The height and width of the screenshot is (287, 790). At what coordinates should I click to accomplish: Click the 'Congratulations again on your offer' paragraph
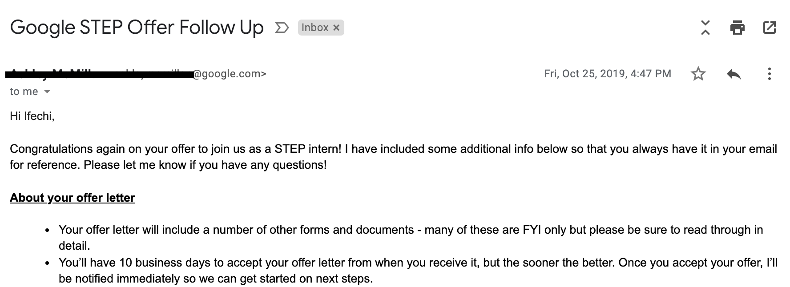(393, 157)
